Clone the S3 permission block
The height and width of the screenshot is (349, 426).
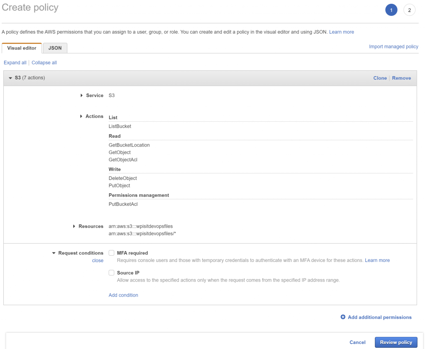point(380,78)
